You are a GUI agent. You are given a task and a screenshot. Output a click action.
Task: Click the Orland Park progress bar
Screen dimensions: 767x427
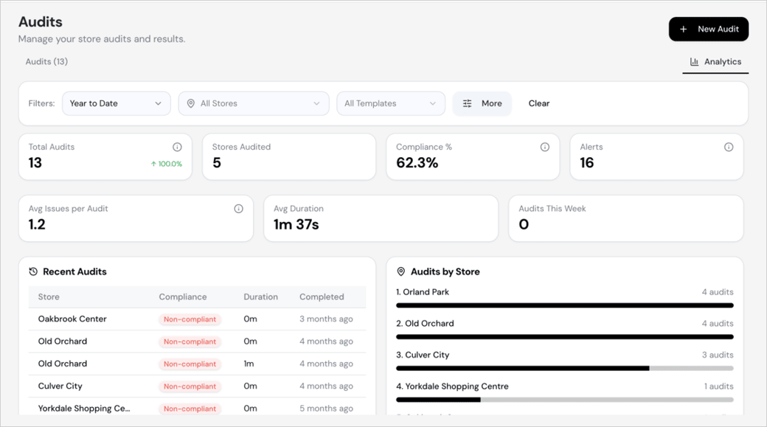(x=564, y=305)
